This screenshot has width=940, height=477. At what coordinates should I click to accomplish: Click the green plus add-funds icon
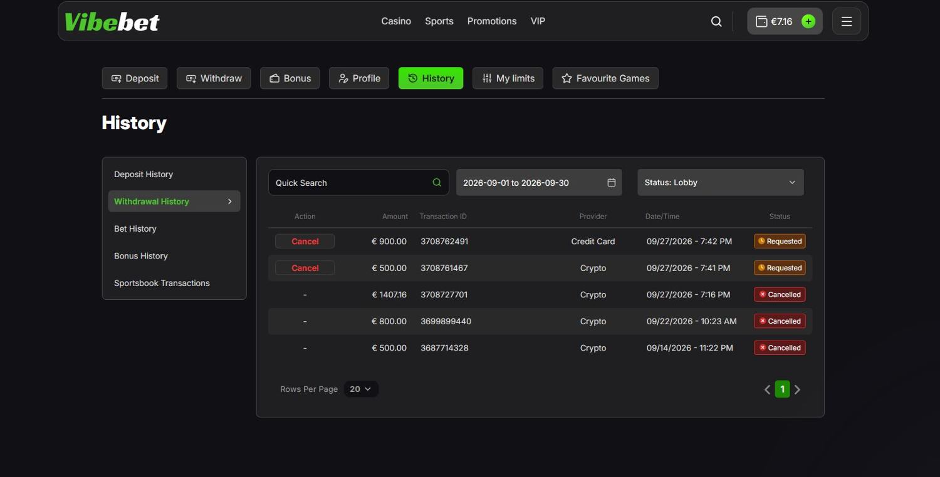point(808,21)
